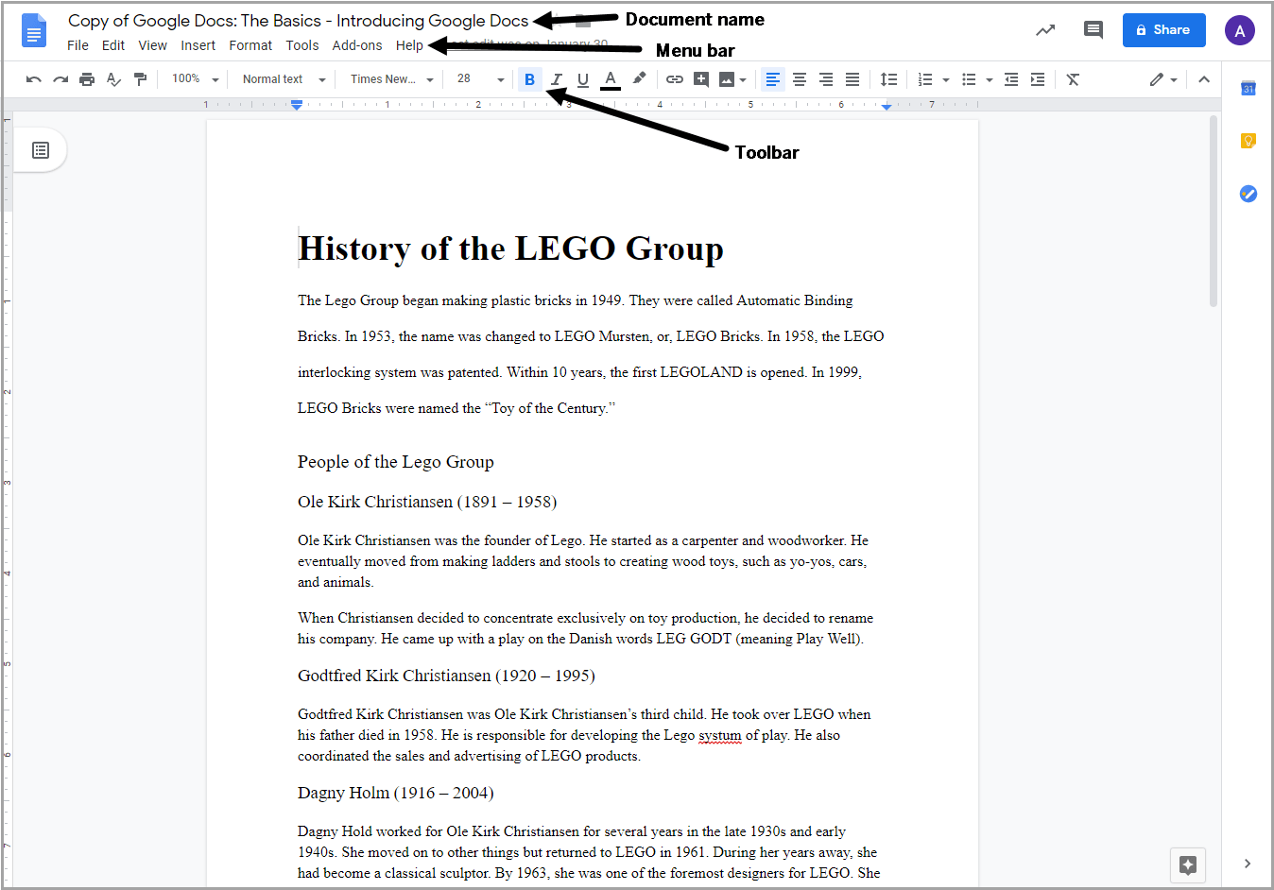Click the Decrease indent icon

(x=1011, y=79)
